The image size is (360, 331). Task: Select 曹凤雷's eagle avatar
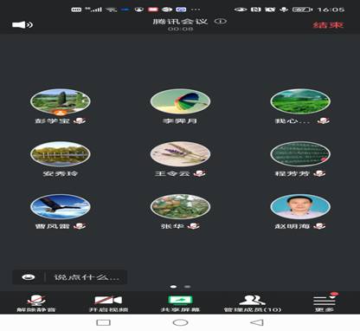point(61,206)
